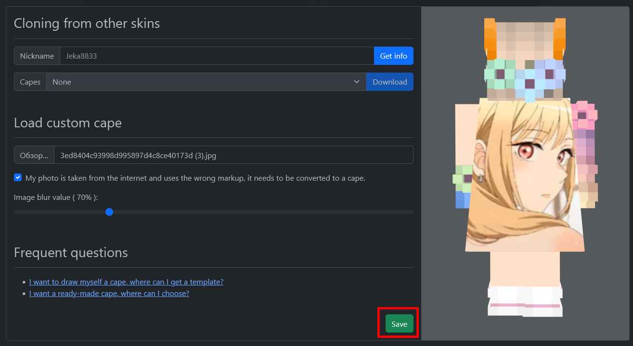This screenshot has height=346, width=633.
Task: Click the Nickname input field with Jeka8833
Action: (217, 56)
